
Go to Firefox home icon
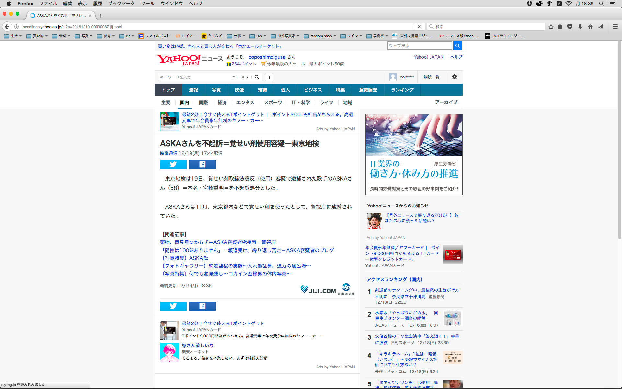590,27
